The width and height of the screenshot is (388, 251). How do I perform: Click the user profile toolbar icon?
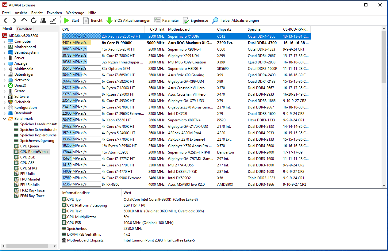tap(43, 21)
